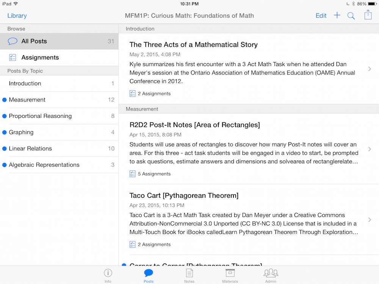Open Taco Cart post disclosure chevron
The image size is (379, 284).
[370, 220]
